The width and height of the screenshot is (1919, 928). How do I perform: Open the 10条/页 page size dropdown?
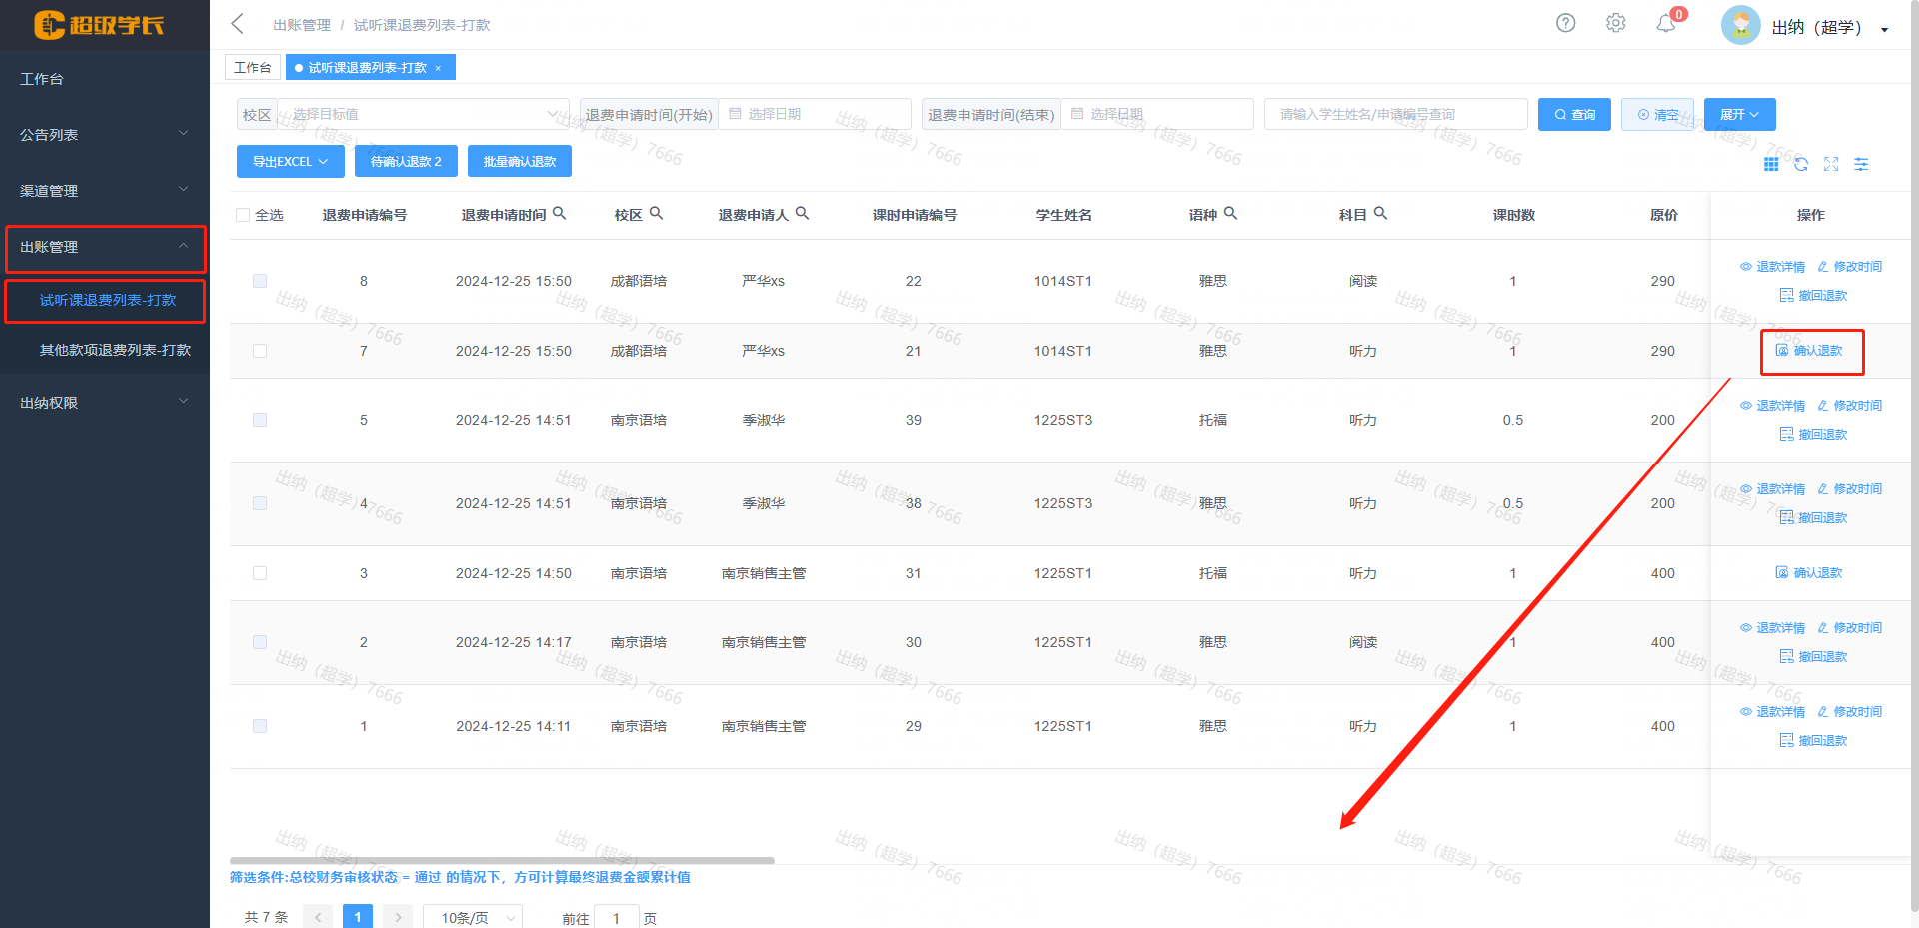coord(473,917)
